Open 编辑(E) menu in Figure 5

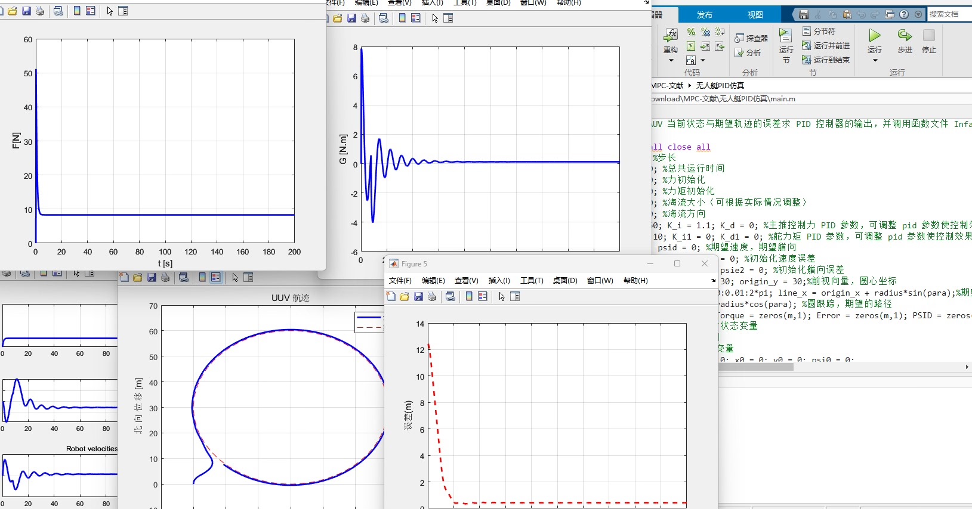point(433,281)
